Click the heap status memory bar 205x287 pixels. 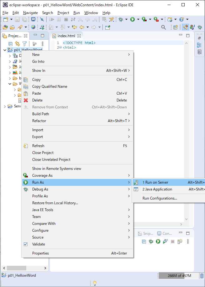point(178,276)
